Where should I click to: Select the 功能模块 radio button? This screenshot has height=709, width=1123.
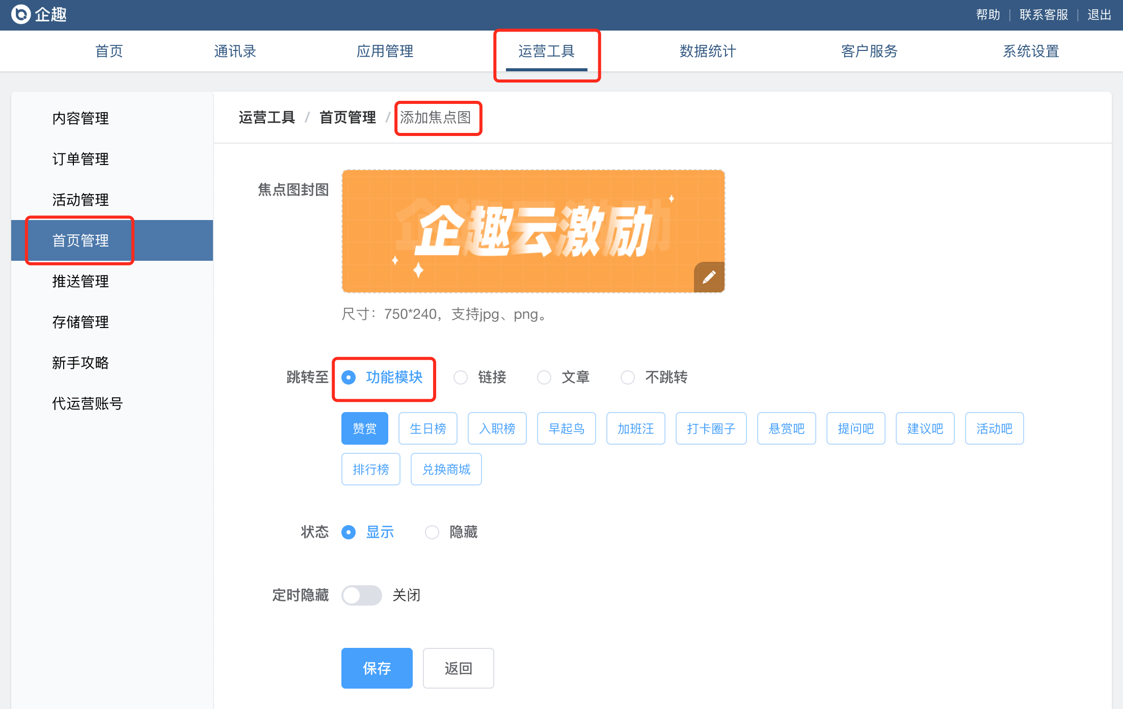349,377
